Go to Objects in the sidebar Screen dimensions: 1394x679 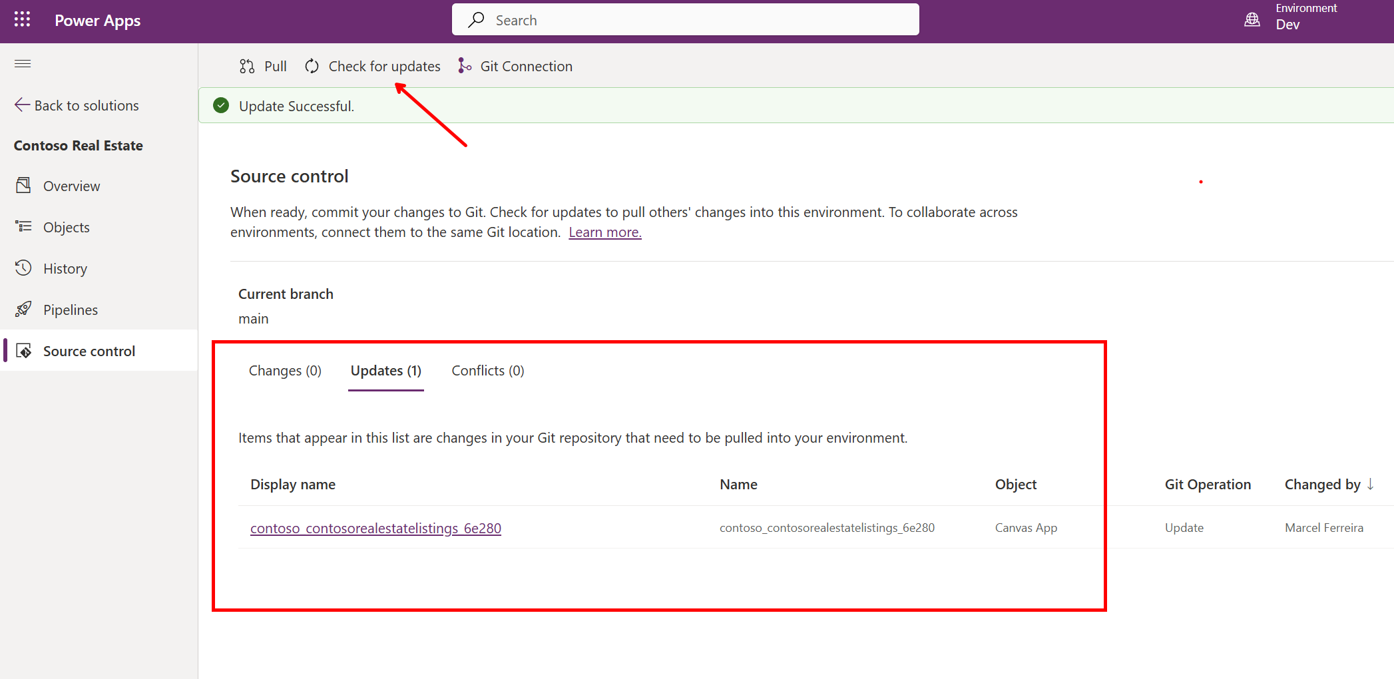(x=66, y=228)
